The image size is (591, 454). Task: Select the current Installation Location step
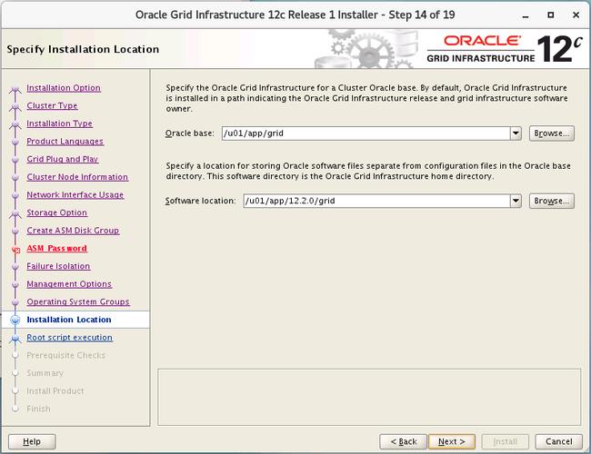[x=69, y=320]
